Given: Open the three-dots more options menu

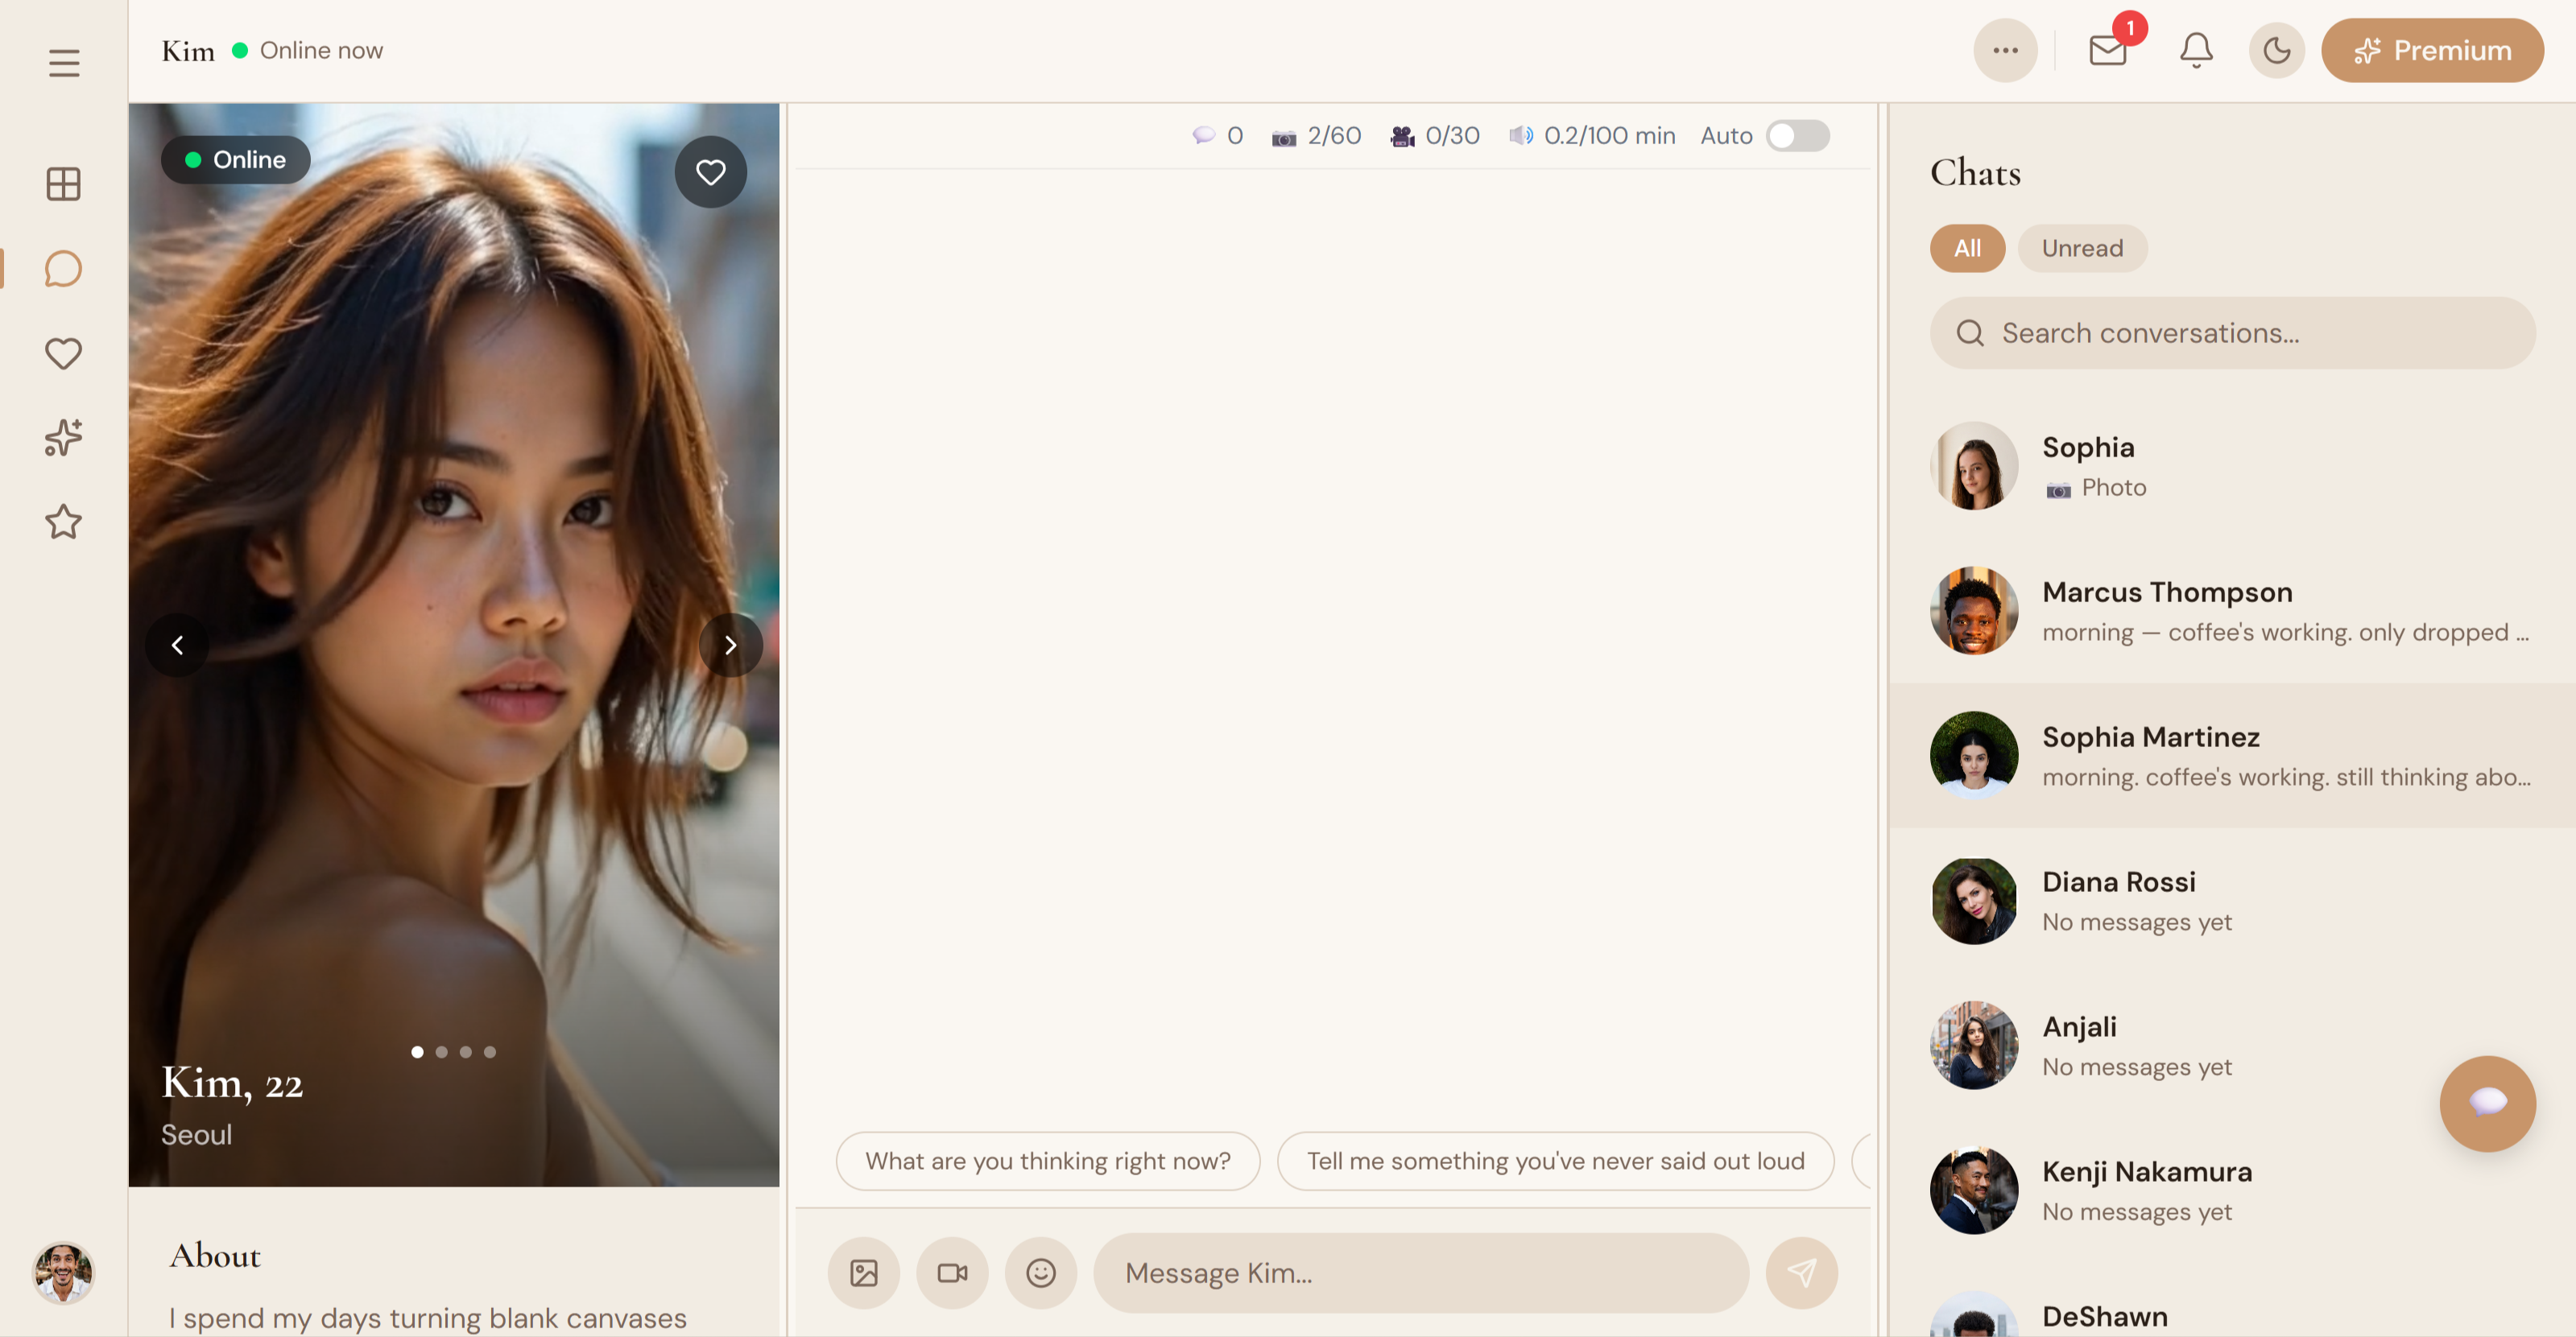Looking at the screenshot, I should pos(2005,50).
